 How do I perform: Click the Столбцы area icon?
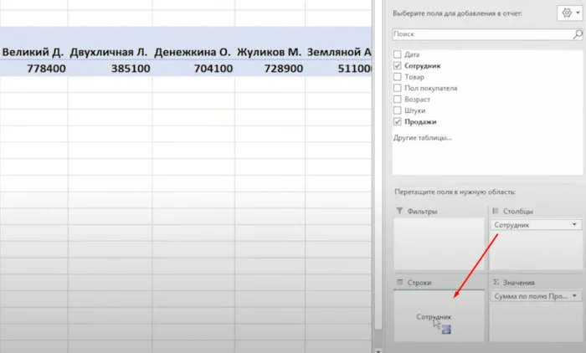[x=496, y=212]
